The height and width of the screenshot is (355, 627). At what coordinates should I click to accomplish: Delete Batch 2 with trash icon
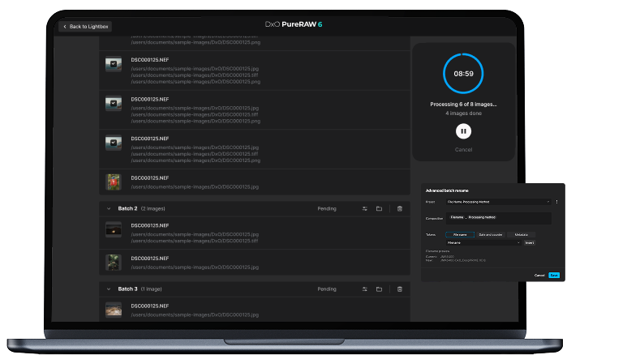coord(399,208)
